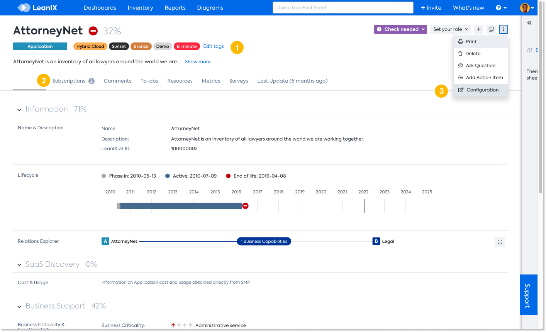Open the Last Update tab

pyautogui.click(x=292, y=81)
